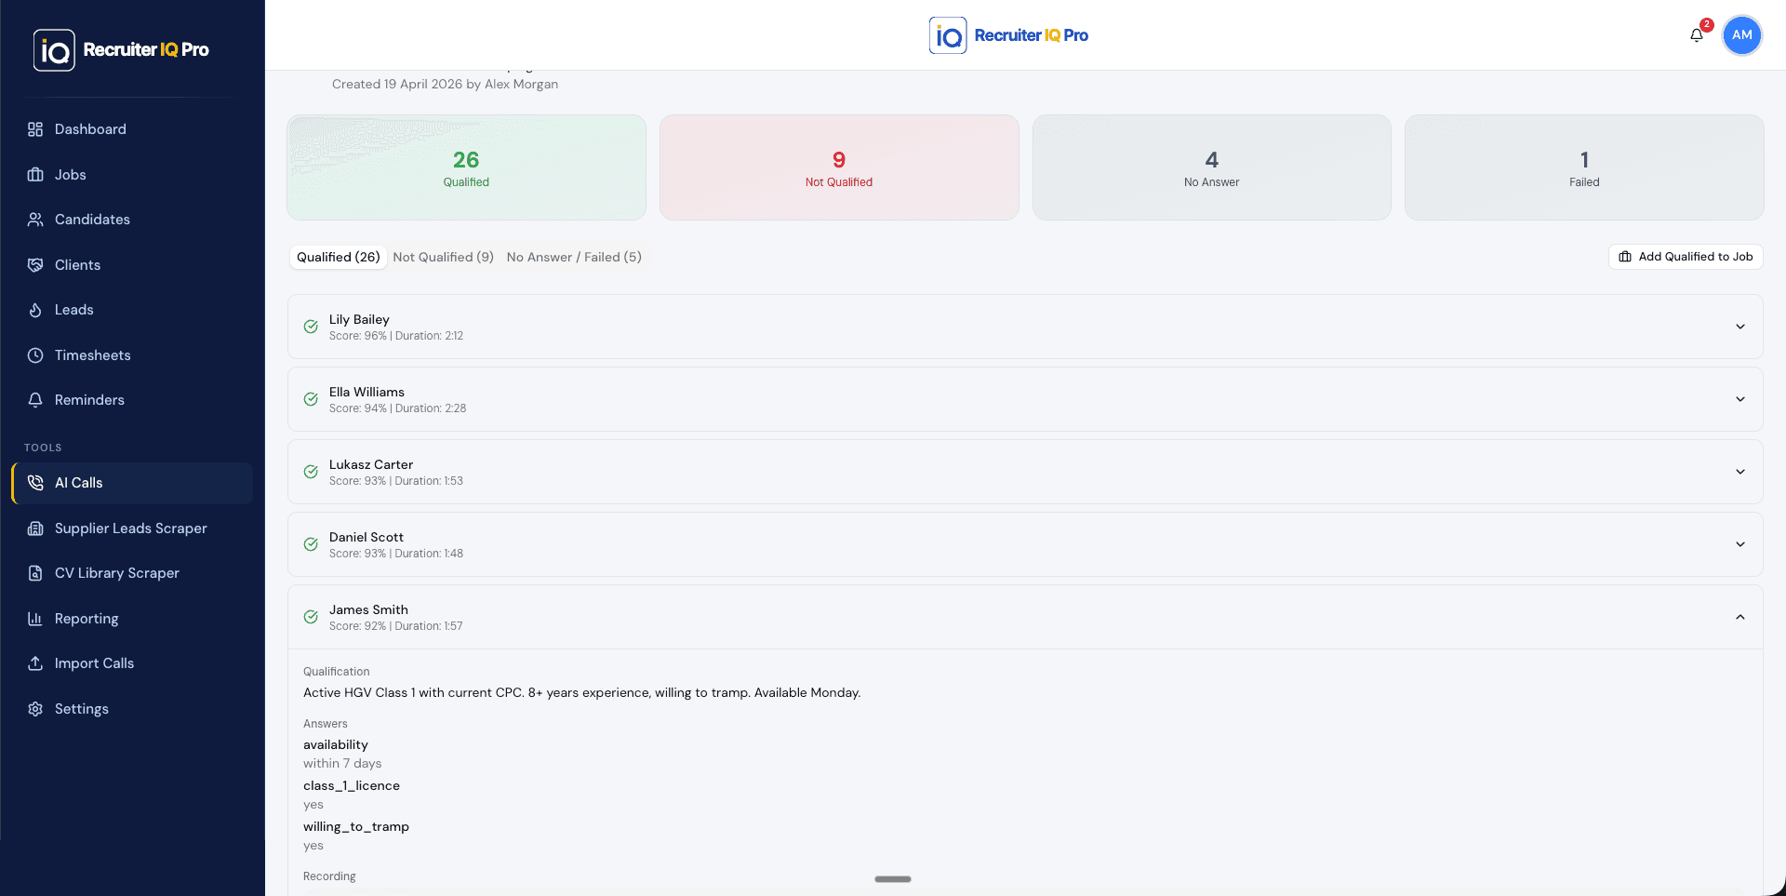Open the Reporting chart icon
This screenshot has width=1786, height=896.
click(x=35, y=619)
